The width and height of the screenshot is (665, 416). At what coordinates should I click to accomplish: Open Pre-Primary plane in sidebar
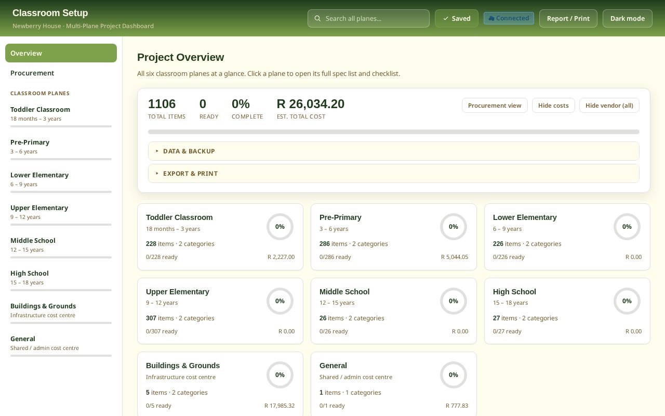(x=61, y=149)
